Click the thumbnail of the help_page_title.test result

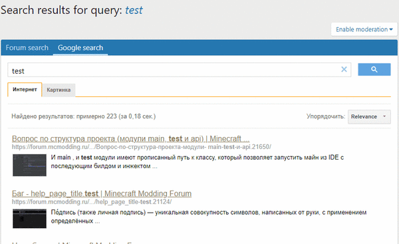coord(29,219)
